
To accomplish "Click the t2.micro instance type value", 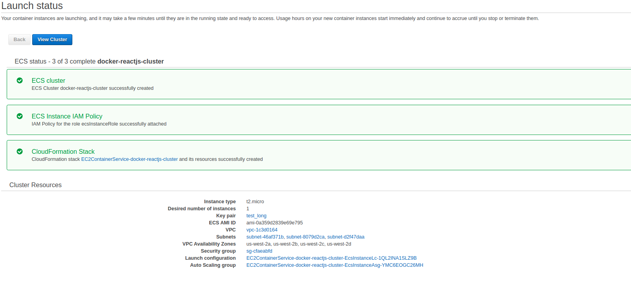I will coord(255,202).
